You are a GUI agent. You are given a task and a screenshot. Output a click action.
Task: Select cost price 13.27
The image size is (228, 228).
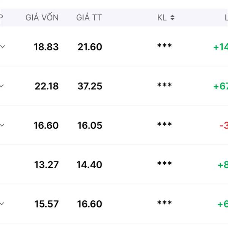(x=46, y=165)
